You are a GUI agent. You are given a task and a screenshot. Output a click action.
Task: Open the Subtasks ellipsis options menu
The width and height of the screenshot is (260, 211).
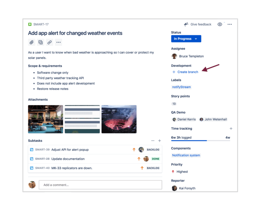click(x=153, y=141)
